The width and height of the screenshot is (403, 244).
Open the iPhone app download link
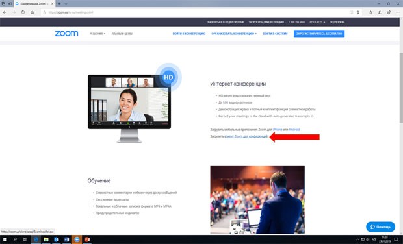click(x=278, y=130)
